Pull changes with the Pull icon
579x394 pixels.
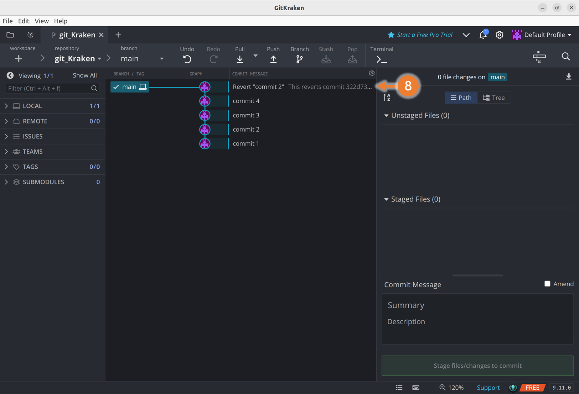tap(240, 59)
